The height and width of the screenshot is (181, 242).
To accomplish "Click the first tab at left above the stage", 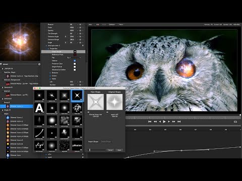I will 90,25.
